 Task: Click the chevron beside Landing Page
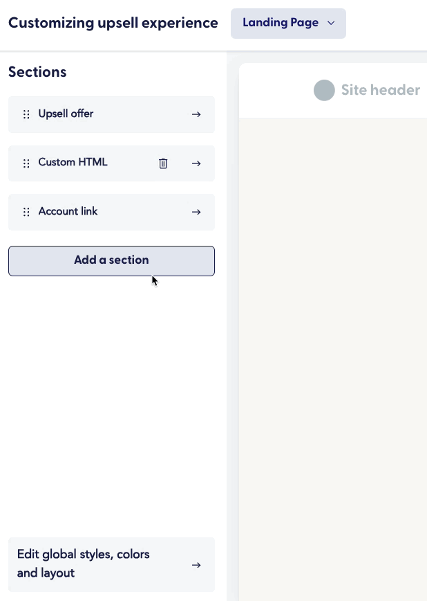(331, 24)
